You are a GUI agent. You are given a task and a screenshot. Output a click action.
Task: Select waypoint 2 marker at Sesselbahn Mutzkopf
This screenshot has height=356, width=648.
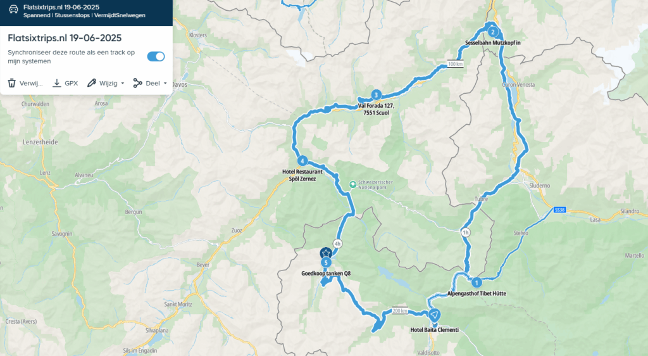[492, 32]
